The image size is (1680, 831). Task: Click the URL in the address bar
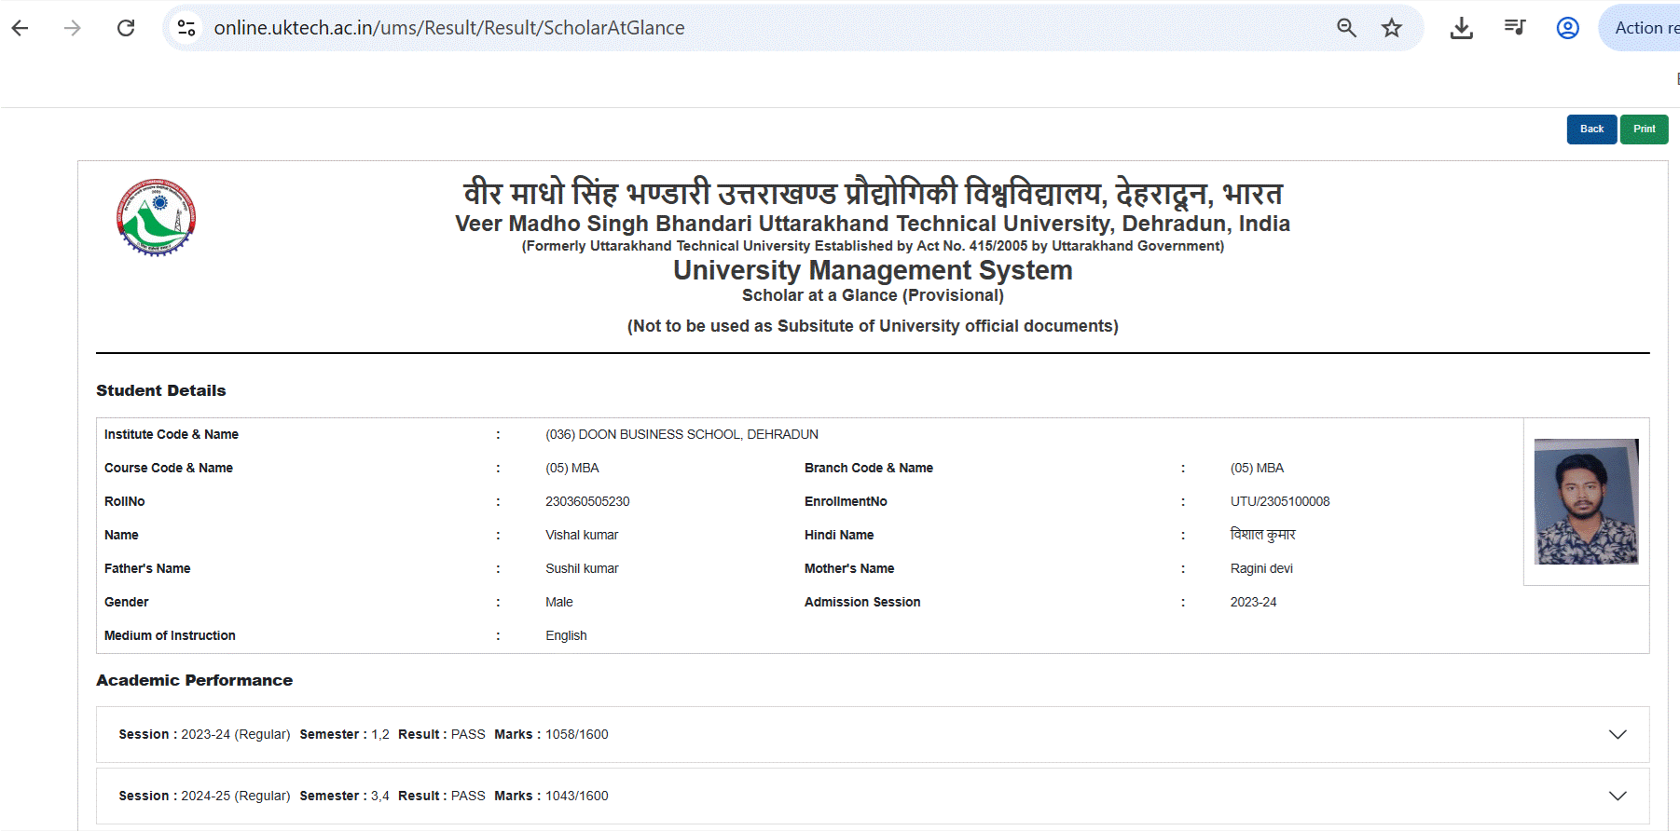tap(449, 28)
